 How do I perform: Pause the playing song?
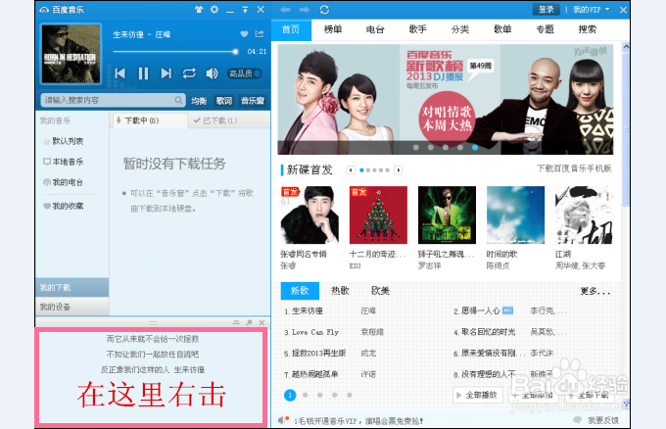click(144, 73)
